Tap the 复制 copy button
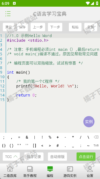 click(x=91, y=27)
